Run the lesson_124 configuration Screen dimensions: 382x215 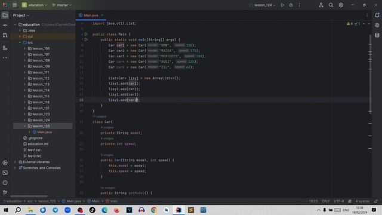tap(282, 5)
